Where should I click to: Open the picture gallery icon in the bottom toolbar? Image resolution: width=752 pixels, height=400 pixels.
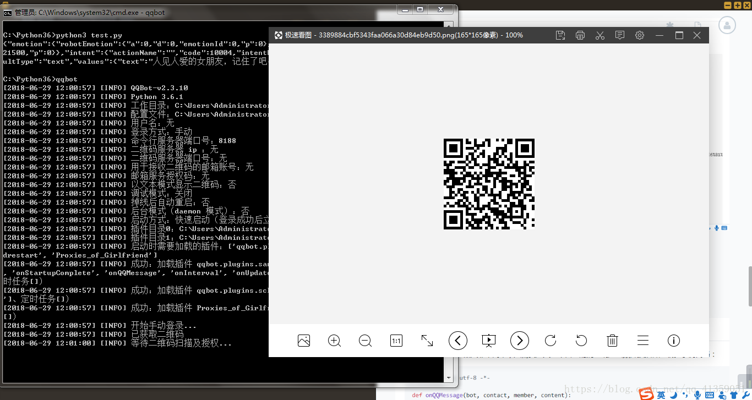303,341
